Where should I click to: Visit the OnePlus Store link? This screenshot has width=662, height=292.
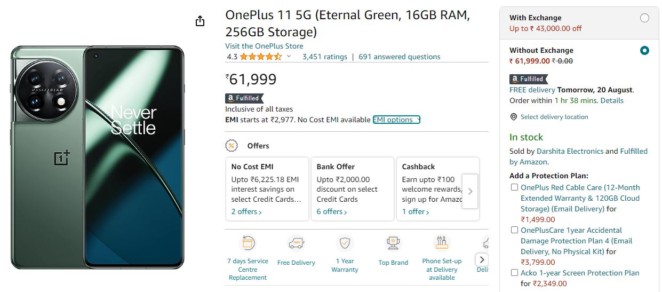(x=264, y=46)
